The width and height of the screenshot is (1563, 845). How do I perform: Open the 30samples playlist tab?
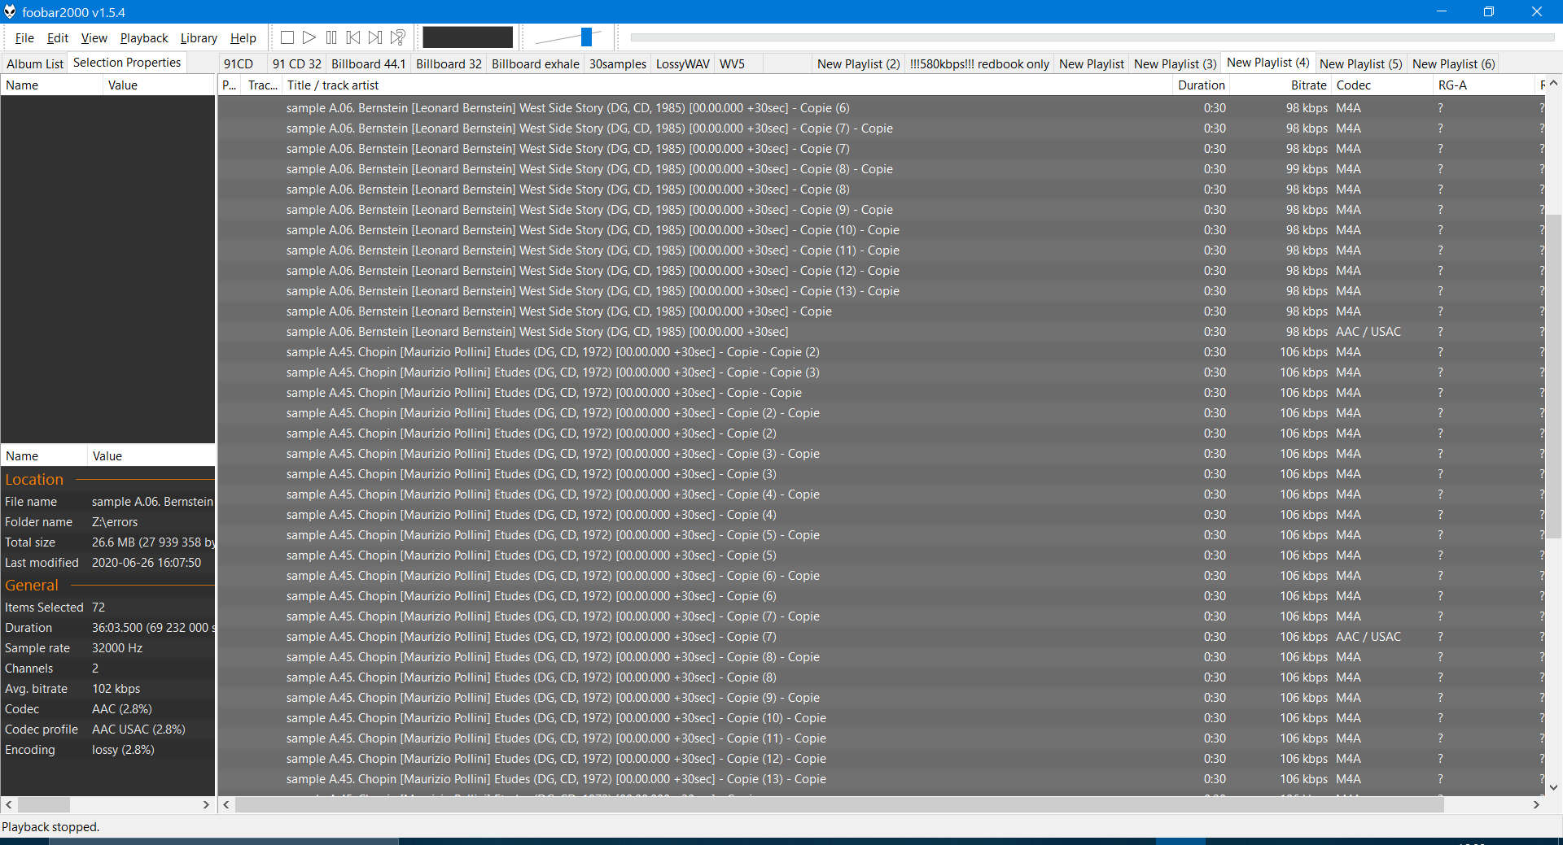point(618,64)
